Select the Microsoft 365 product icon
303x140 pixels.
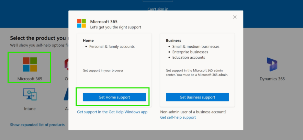[30, 64]
